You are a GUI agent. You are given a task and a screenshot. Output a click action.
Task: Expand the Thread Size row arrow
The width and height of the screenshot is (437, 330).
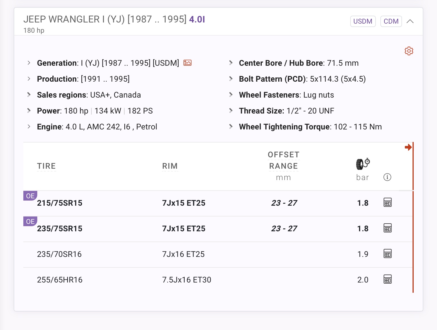pos(231,111)
